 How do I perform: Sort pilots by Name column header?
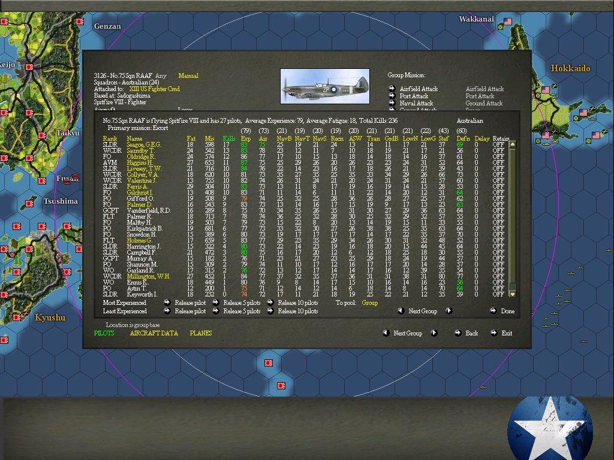(134, 138)
